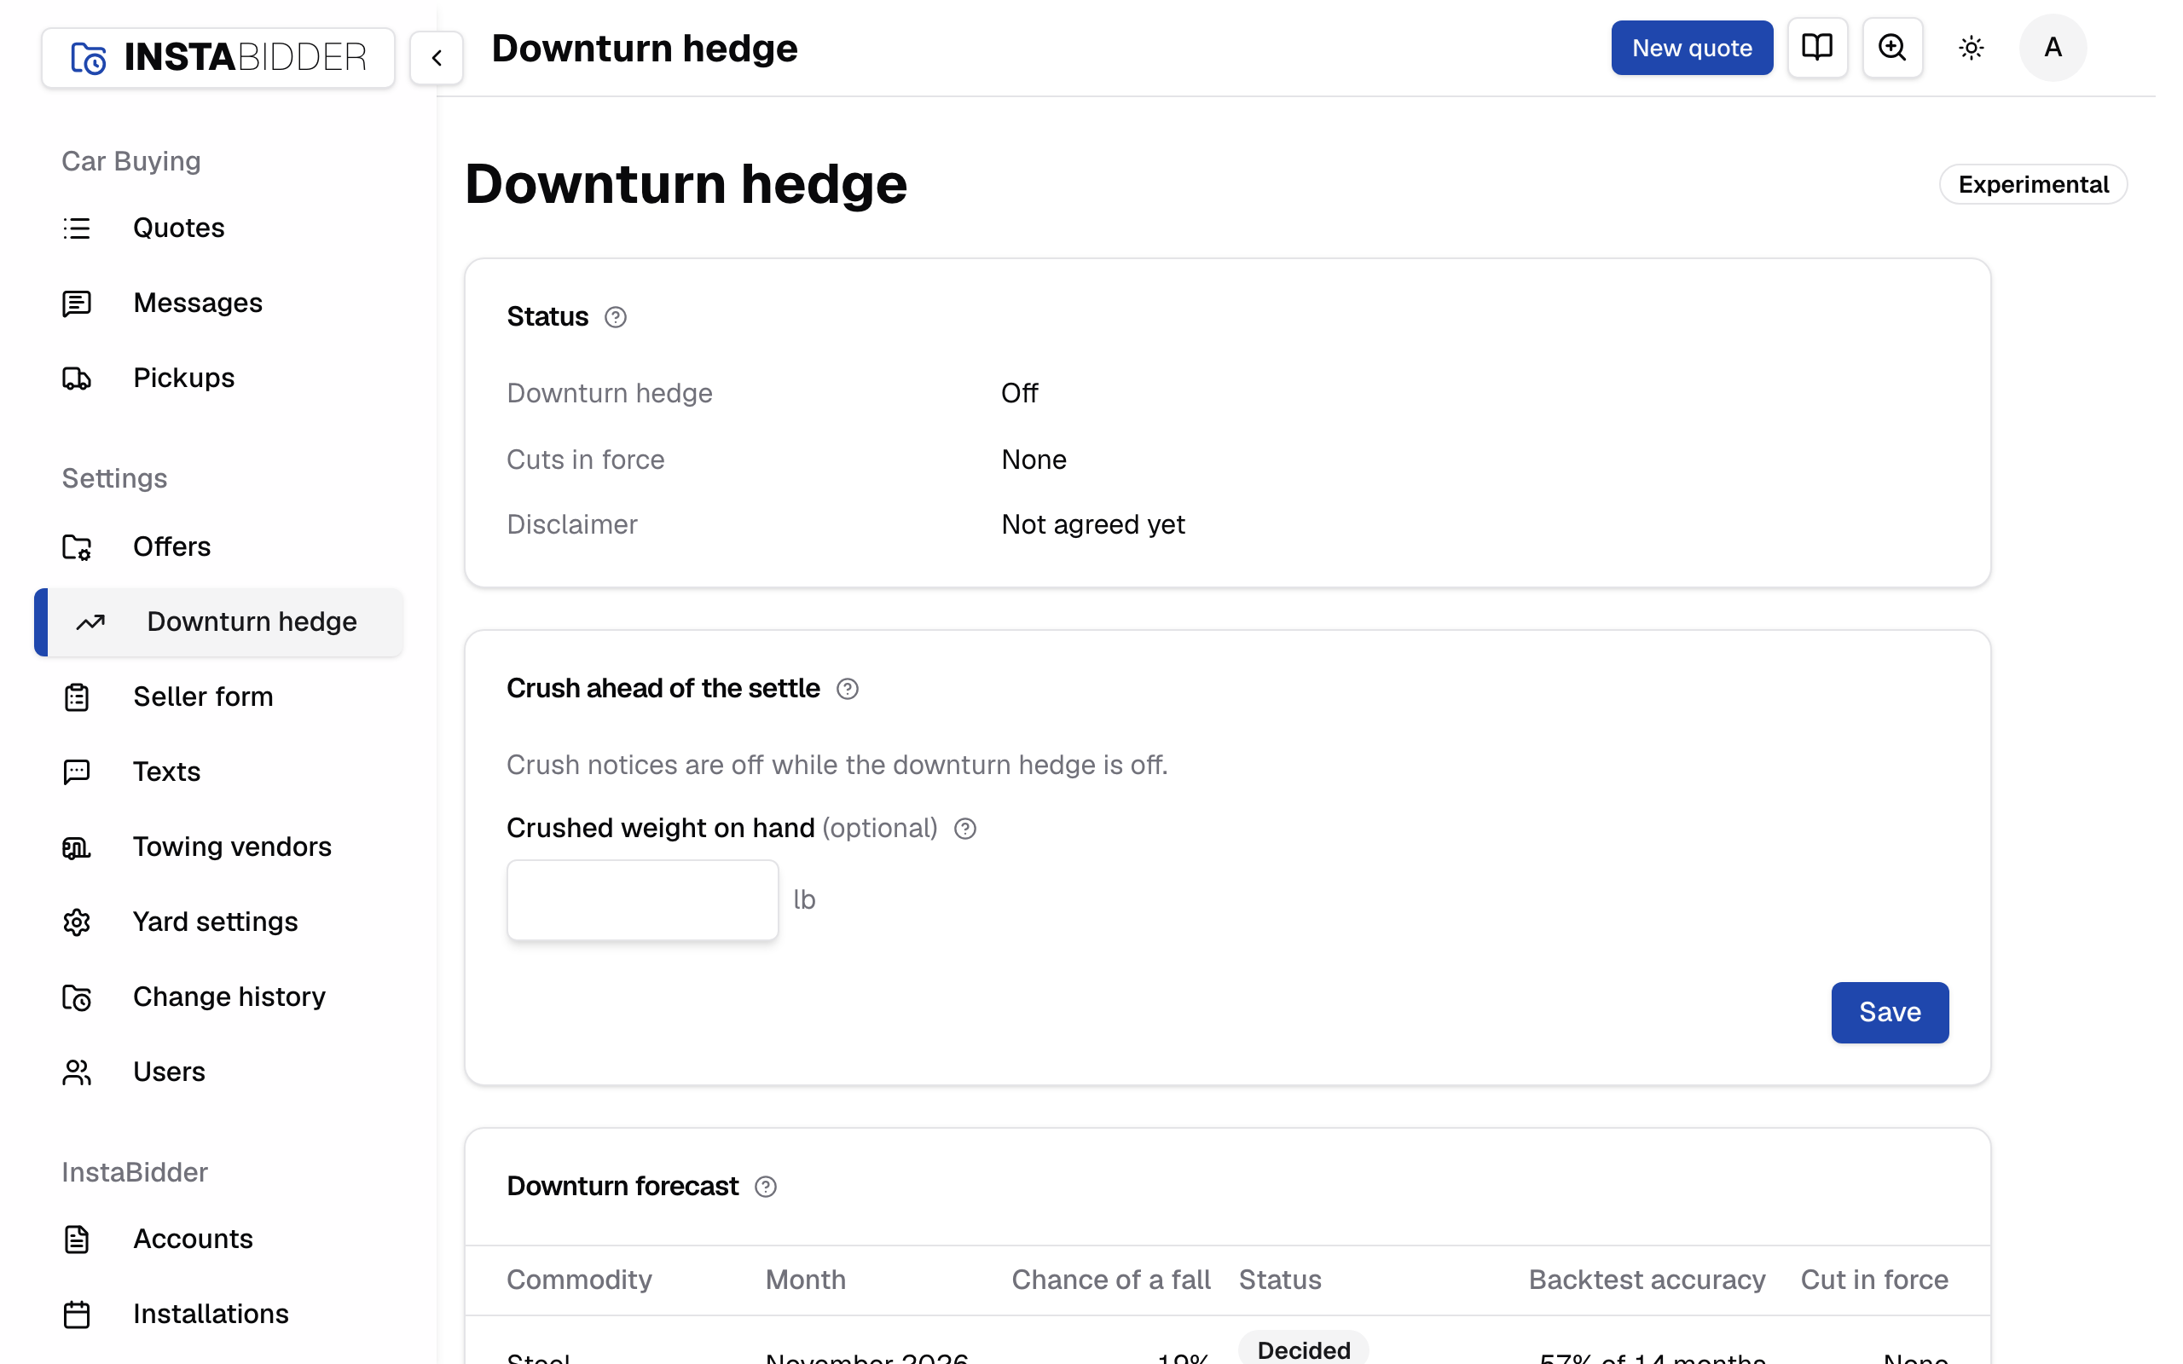The height and width of the screenshot is (1364, 2183).
Task: Click the Downturn hedge status value 'Off'
Action: [1019, 393]
